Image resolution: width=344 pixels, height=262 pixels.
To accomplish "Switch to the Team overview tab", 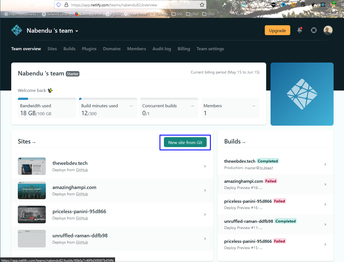I will (26, 49).
